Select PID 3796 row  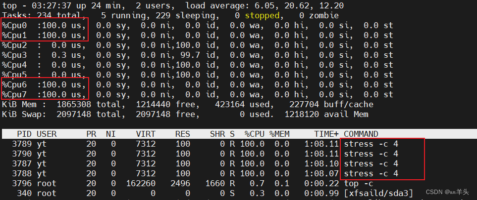(x=239, y=183)
